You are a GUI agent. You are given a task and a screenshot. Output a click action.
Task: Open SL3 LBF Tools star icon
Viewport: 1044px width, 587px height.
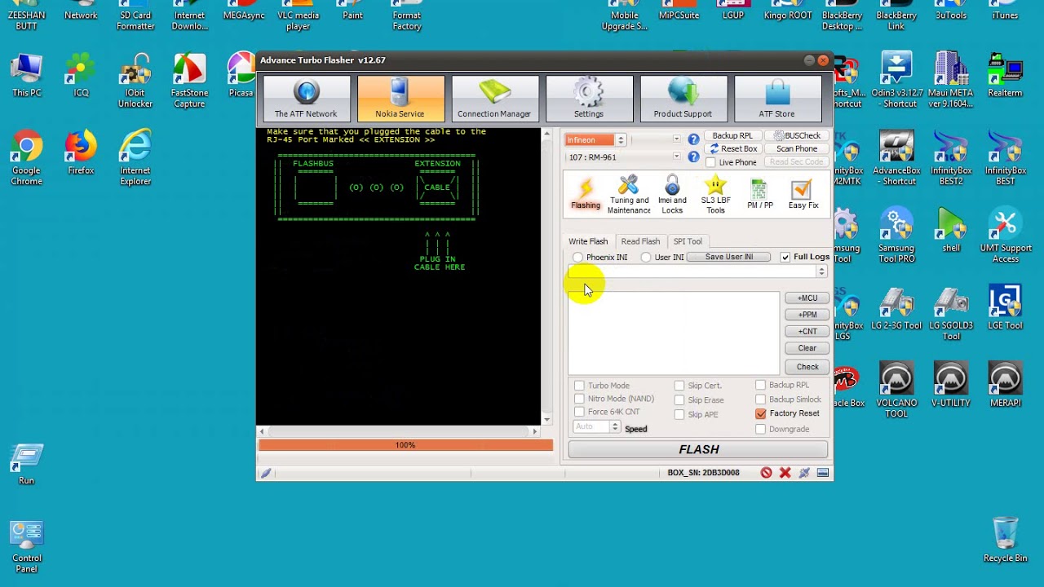(715, 195)
